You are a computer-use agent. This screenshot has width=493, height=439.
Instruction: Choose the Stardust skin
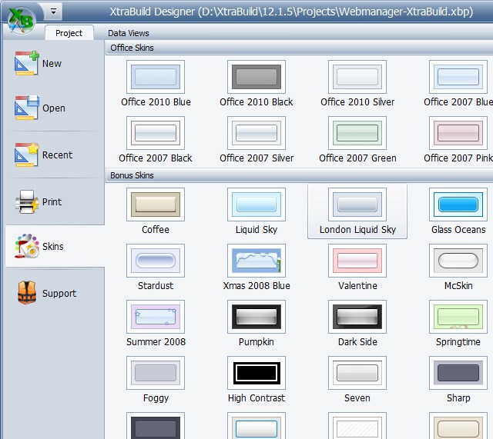[x=156, y=268]
